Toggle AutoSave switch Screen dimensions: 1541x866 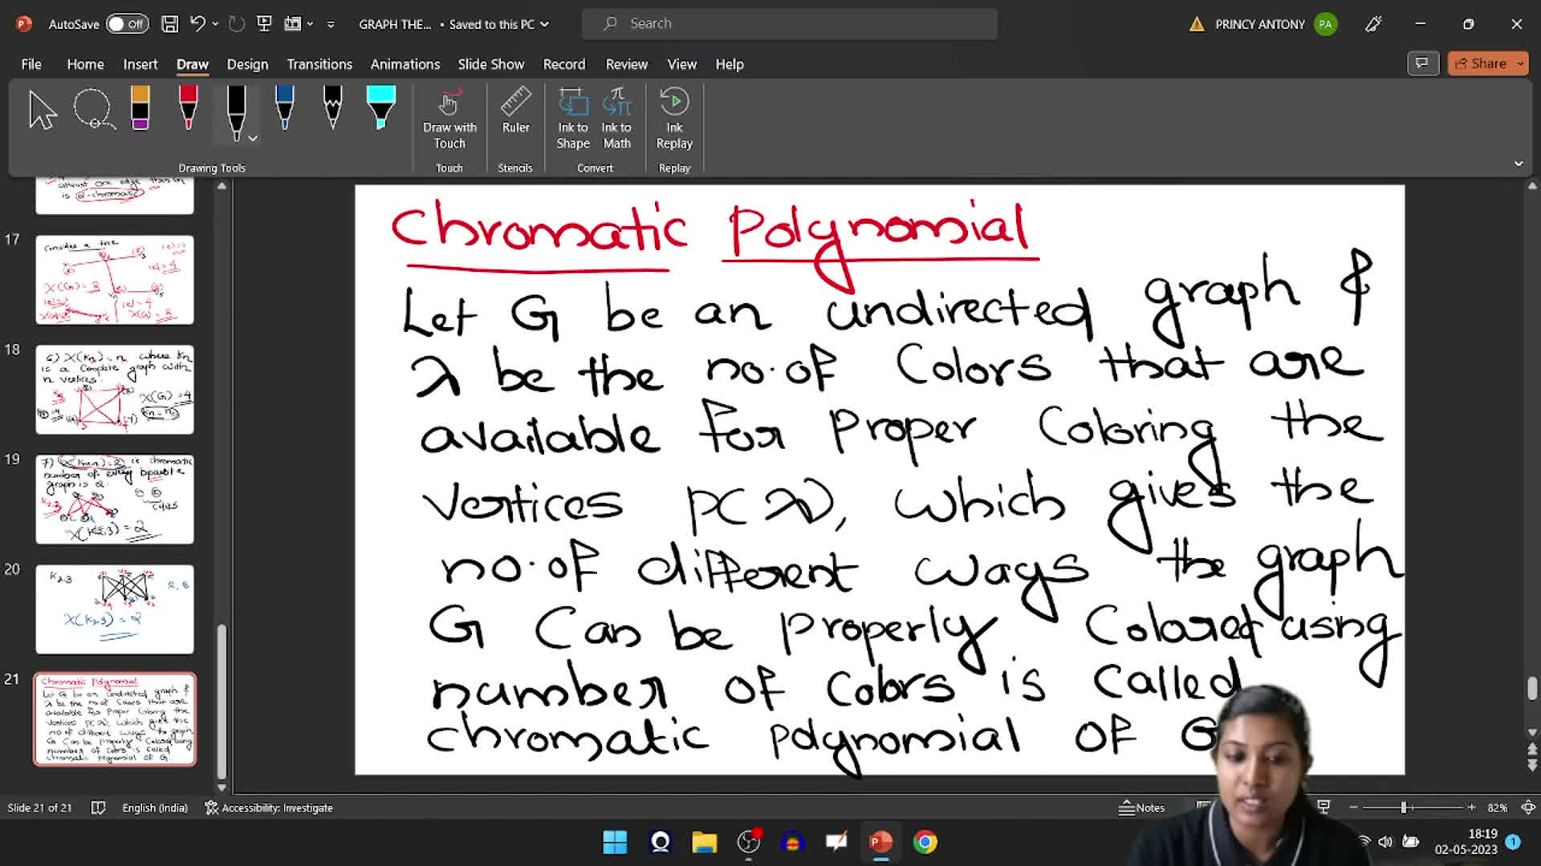[x=128, y=24]
